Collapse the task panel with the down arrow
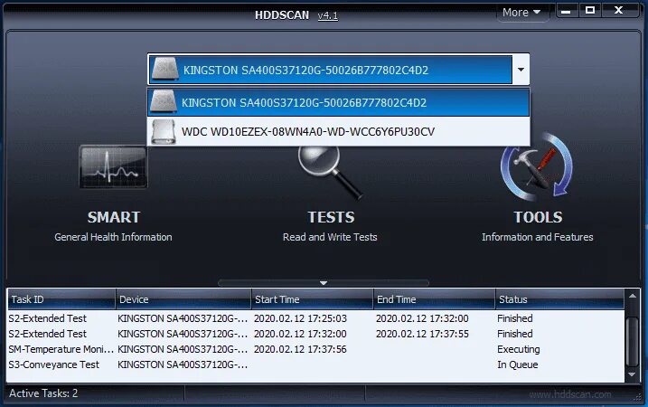The width and height of the screenshot is (648, 407). click(x=324, y=283)
